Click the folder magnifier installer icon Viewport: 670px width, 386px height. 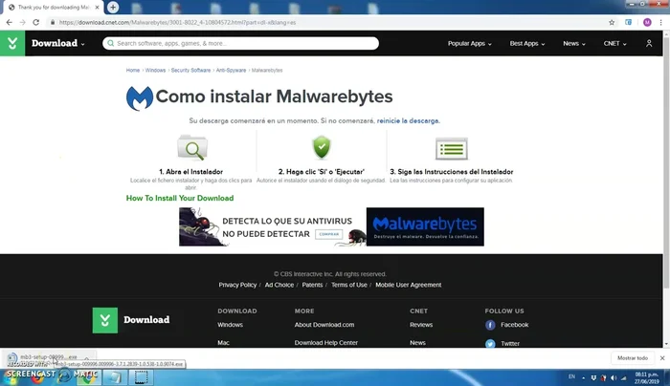[192, 147]
